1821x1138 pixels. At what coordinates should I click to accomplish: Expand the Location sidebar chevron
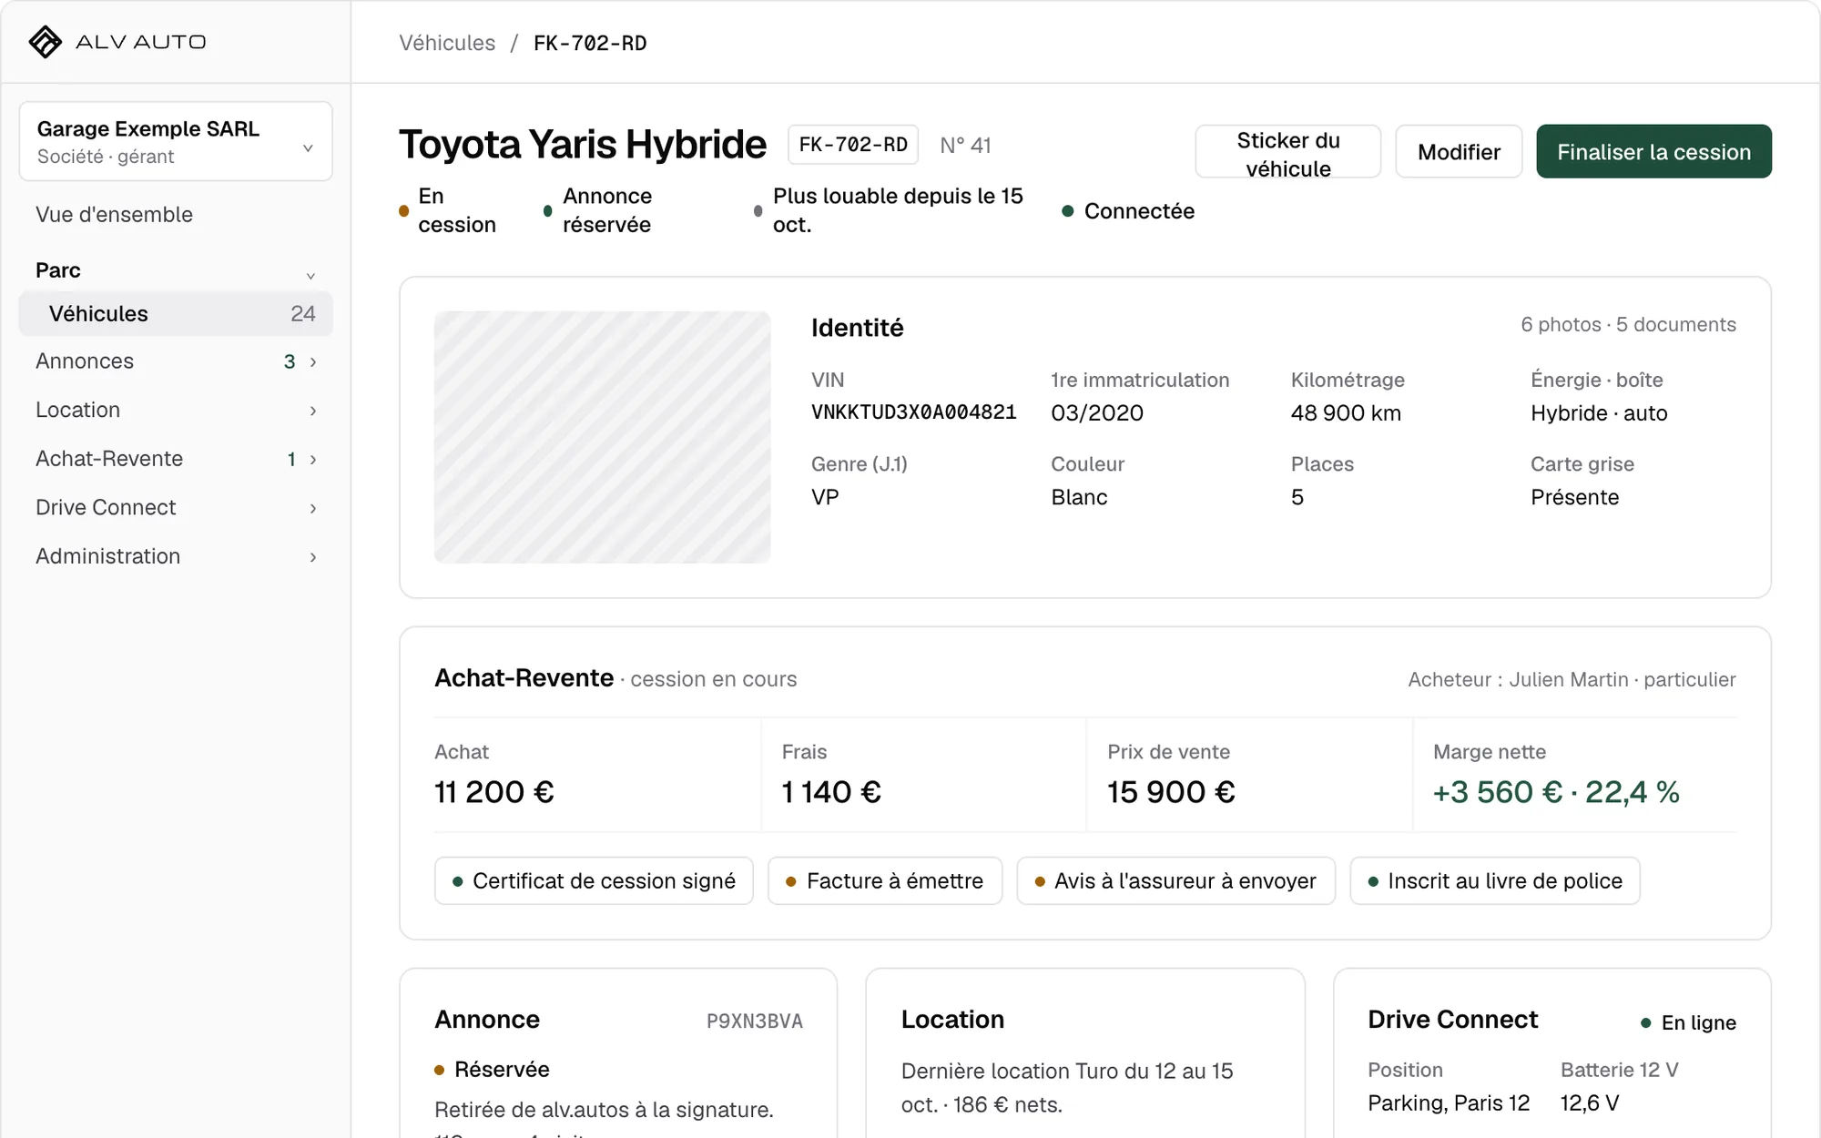tap(313, 411)
